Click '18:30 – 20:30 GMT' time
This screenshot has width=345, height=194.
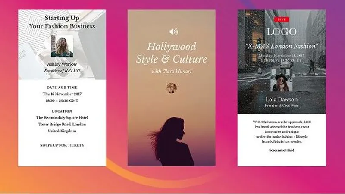pos(62,101)
